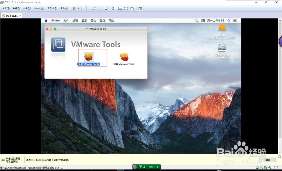Screen dimensions: 282x171
Task: Switch IME language with 英 indicator
Action: 140,167
